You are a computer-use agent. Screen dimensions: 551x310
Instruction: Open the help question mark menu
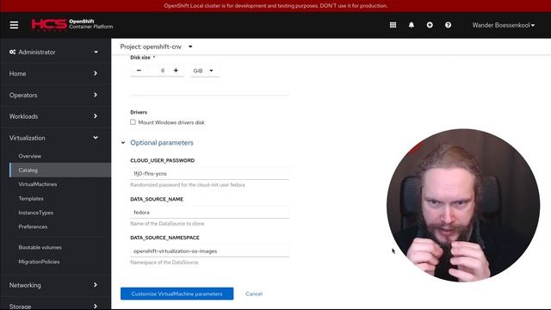click(448, 25)
